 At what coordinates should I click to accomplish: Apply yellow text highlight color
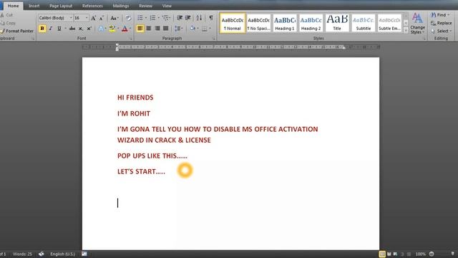pyautogui.click(x=112, y=29)
